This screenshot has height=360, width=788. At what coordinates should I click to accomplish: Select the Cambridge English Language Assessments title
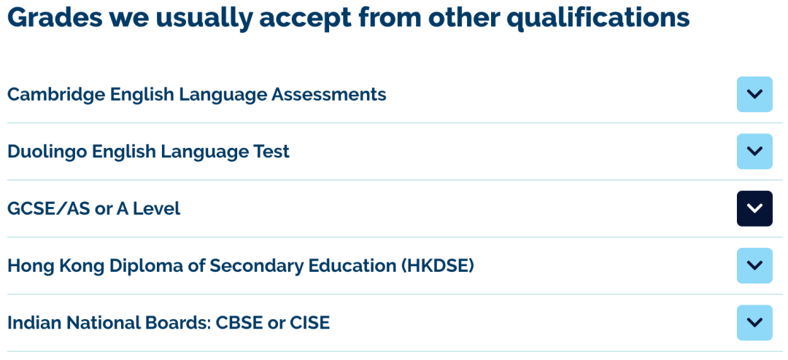point(196,94)
